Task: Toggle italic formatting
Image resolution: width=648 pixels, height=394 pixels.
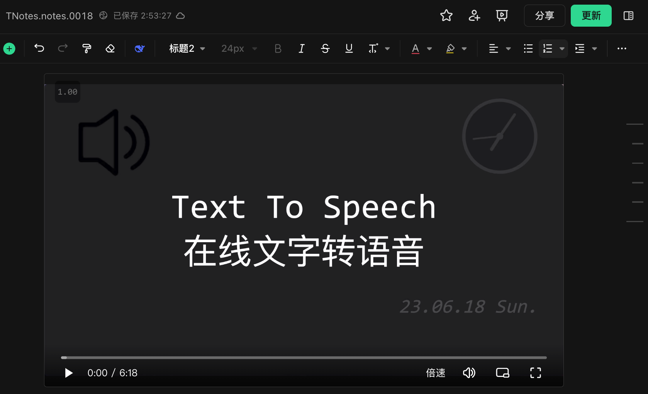Action: 301,48
